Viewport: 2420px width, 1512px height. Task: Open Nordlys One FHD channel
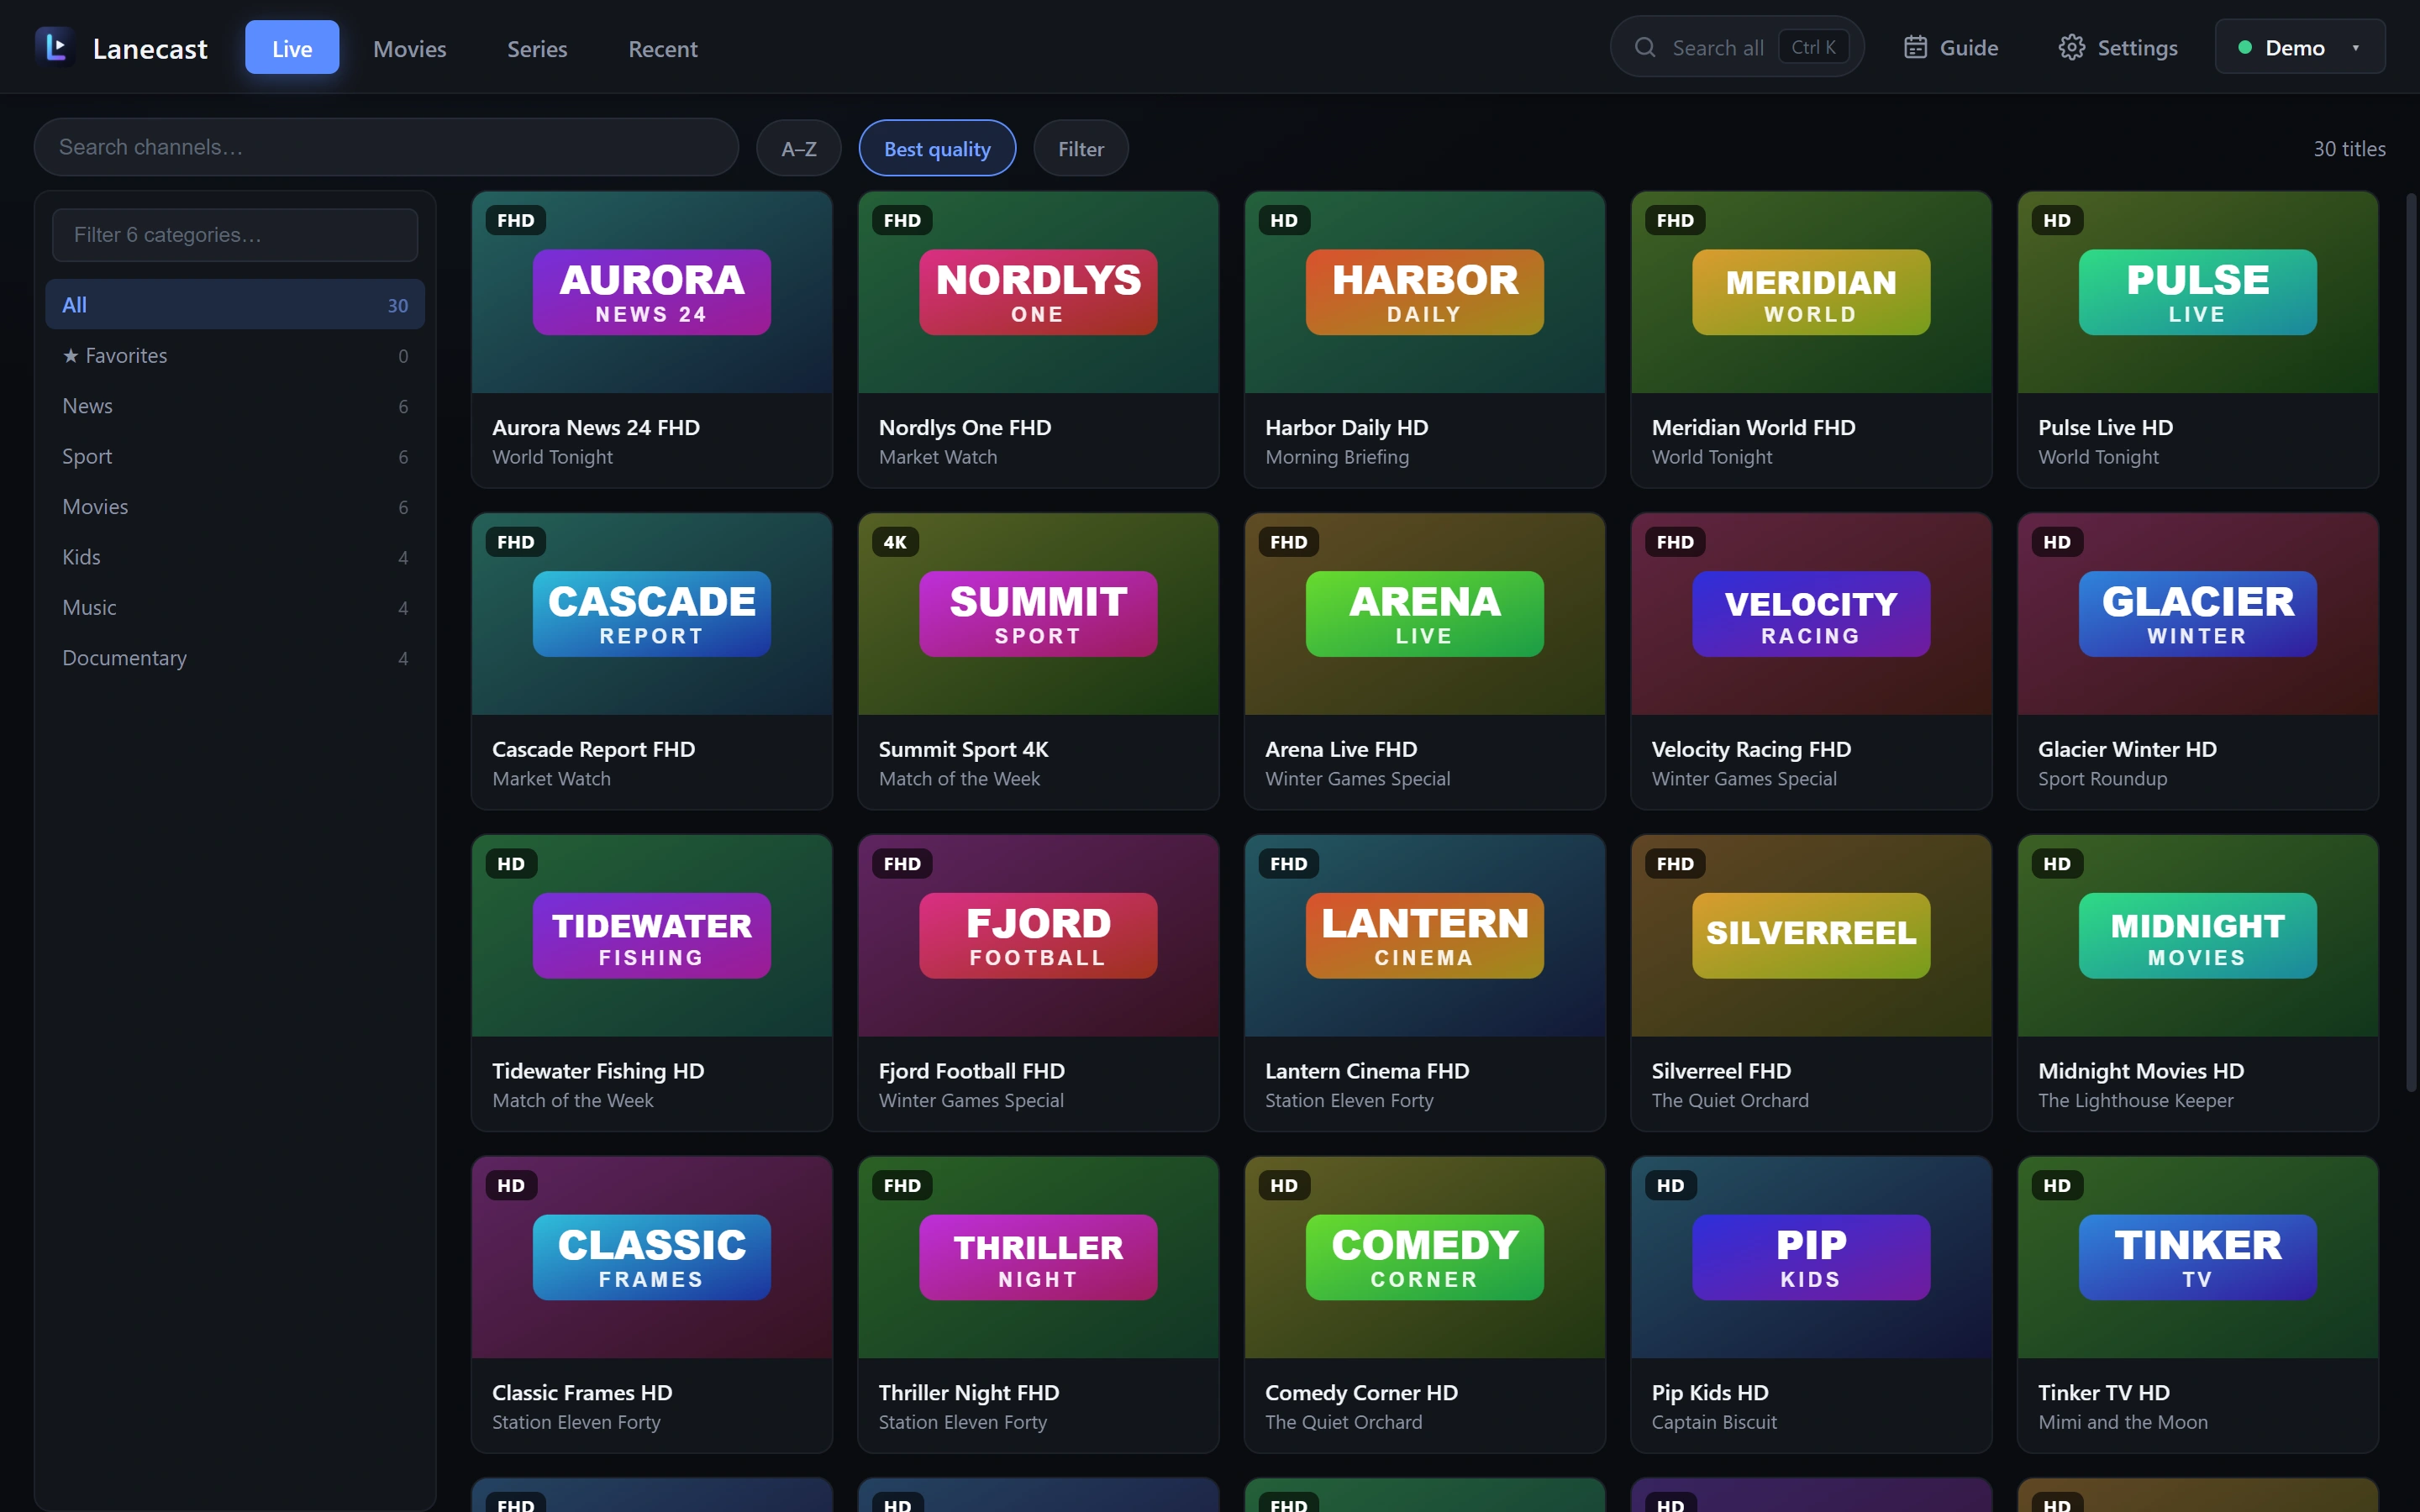(x=1038, y=340)
